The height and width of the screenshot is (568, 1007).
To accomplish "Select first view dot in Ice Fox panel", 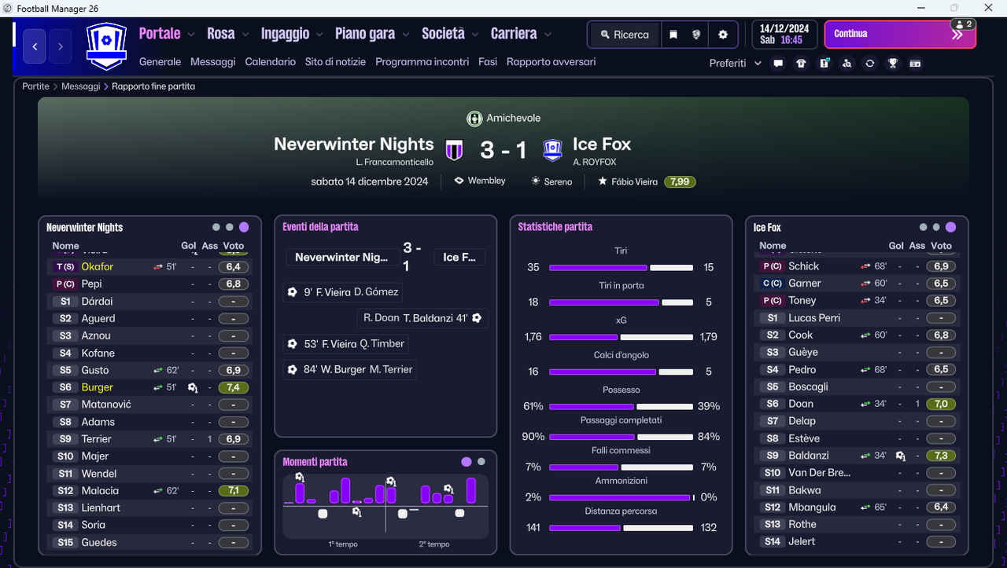I will click(923, 227).
